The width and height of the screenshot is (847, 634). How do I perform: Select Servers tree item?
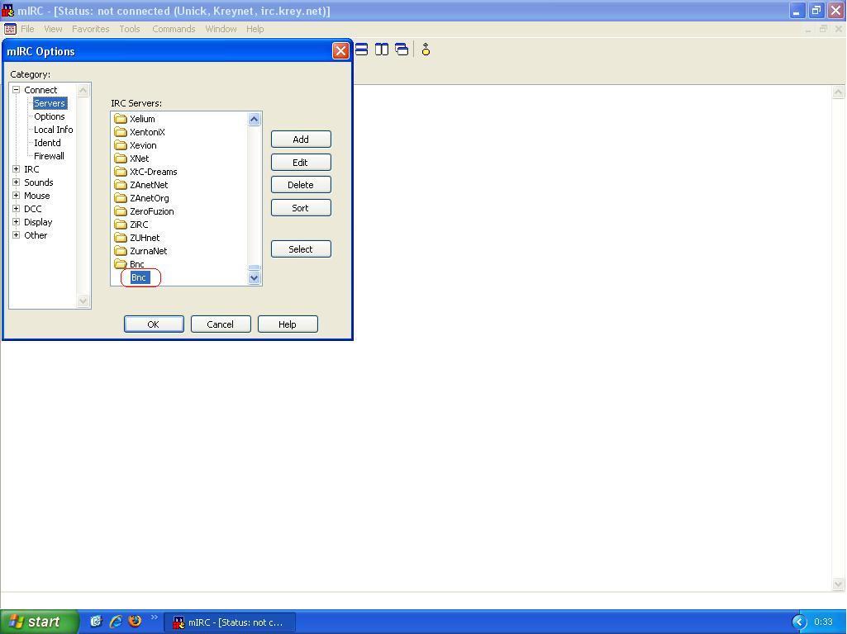click(49, 103)
